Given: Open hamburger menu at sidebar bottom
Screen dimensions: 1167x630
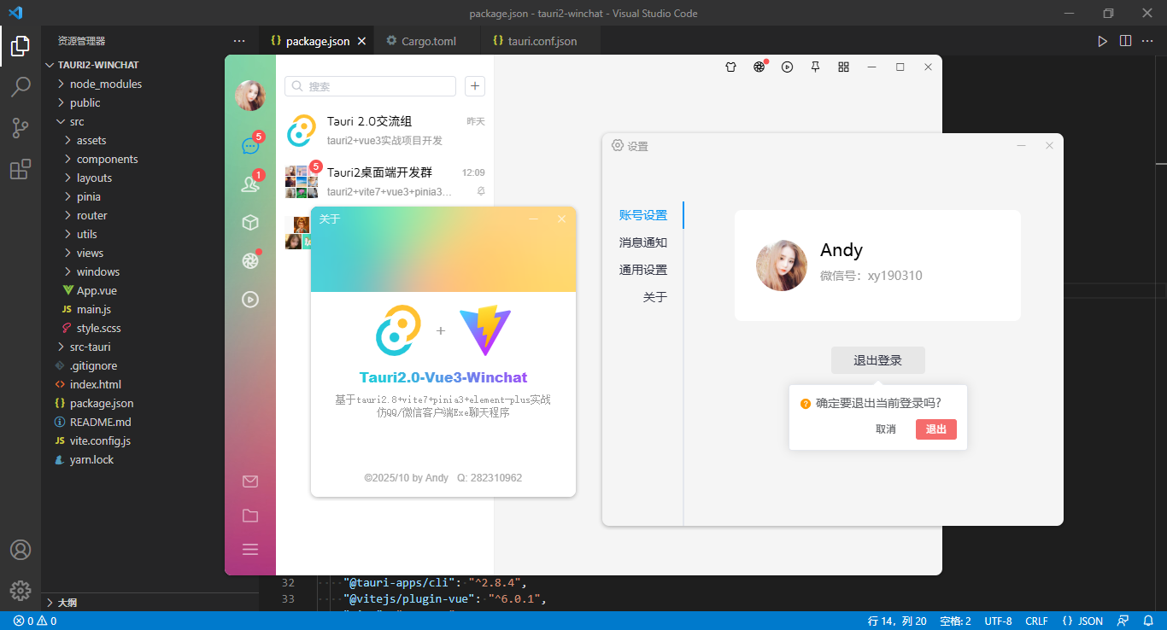Looking at the screenshot, I should pos(249,549).
